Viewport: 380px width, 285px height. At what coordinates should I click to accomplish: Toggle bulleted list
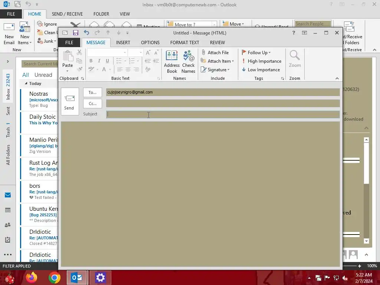pyautogui.click(x=119, y=61)
